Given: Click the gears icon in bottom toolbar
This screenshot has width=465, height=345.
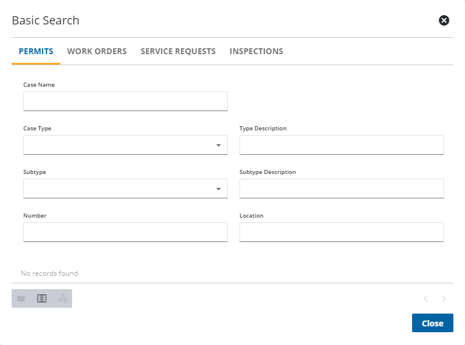Looking at the screenshot, I should (63, 298).
